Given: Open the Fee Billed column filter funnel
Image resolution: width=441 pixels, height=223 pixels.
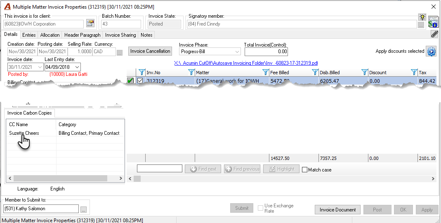Looking at the screenshot, I should pos(266,73).
